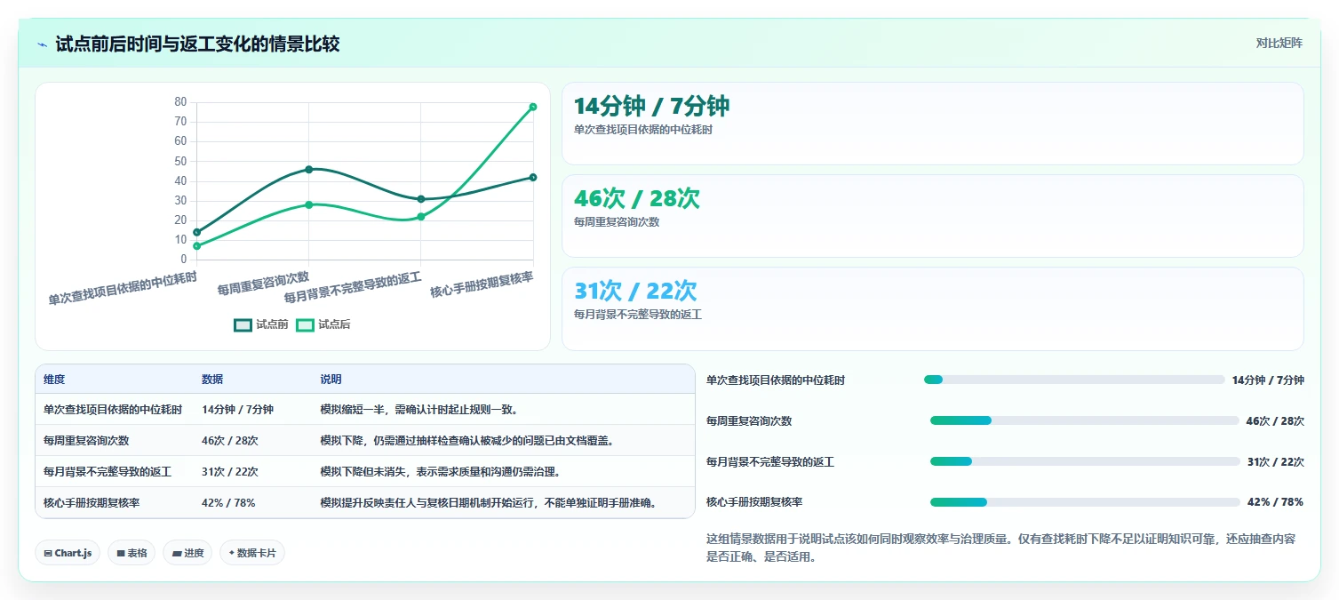This screenshot has width=1339, height=600.
Task: Open the 31次 / 22次 data card
Action: [x=933, y=308]
